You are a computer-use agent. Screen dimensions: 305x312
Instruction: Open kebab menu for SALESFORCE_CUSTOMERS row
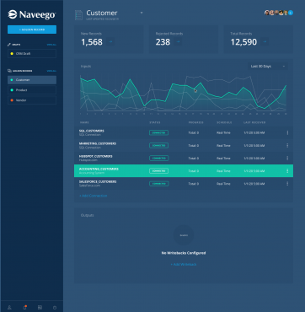[x=287, y=184]
